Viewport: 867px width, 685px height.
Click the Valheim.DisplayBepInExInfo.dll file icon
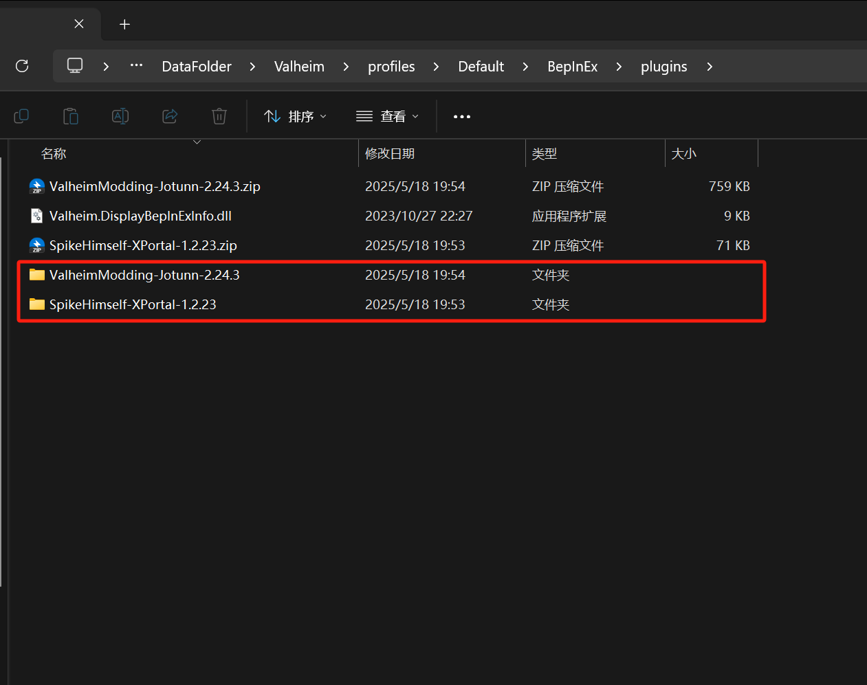37,216
